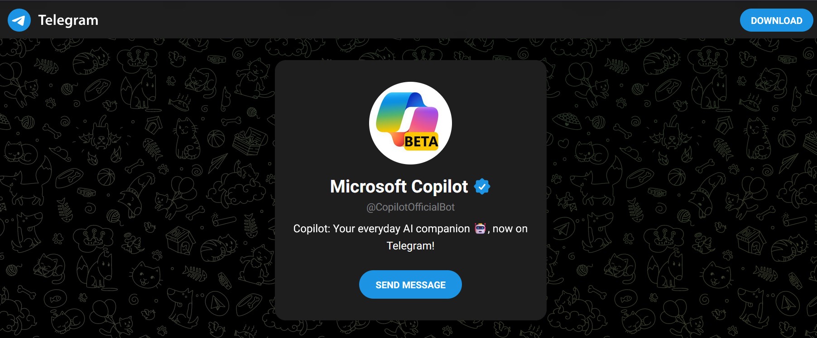Screen dimensions: 817x338
Task: Click the Telegram paper plane logo
Action: pyautogui.click(x=19, y=20)
